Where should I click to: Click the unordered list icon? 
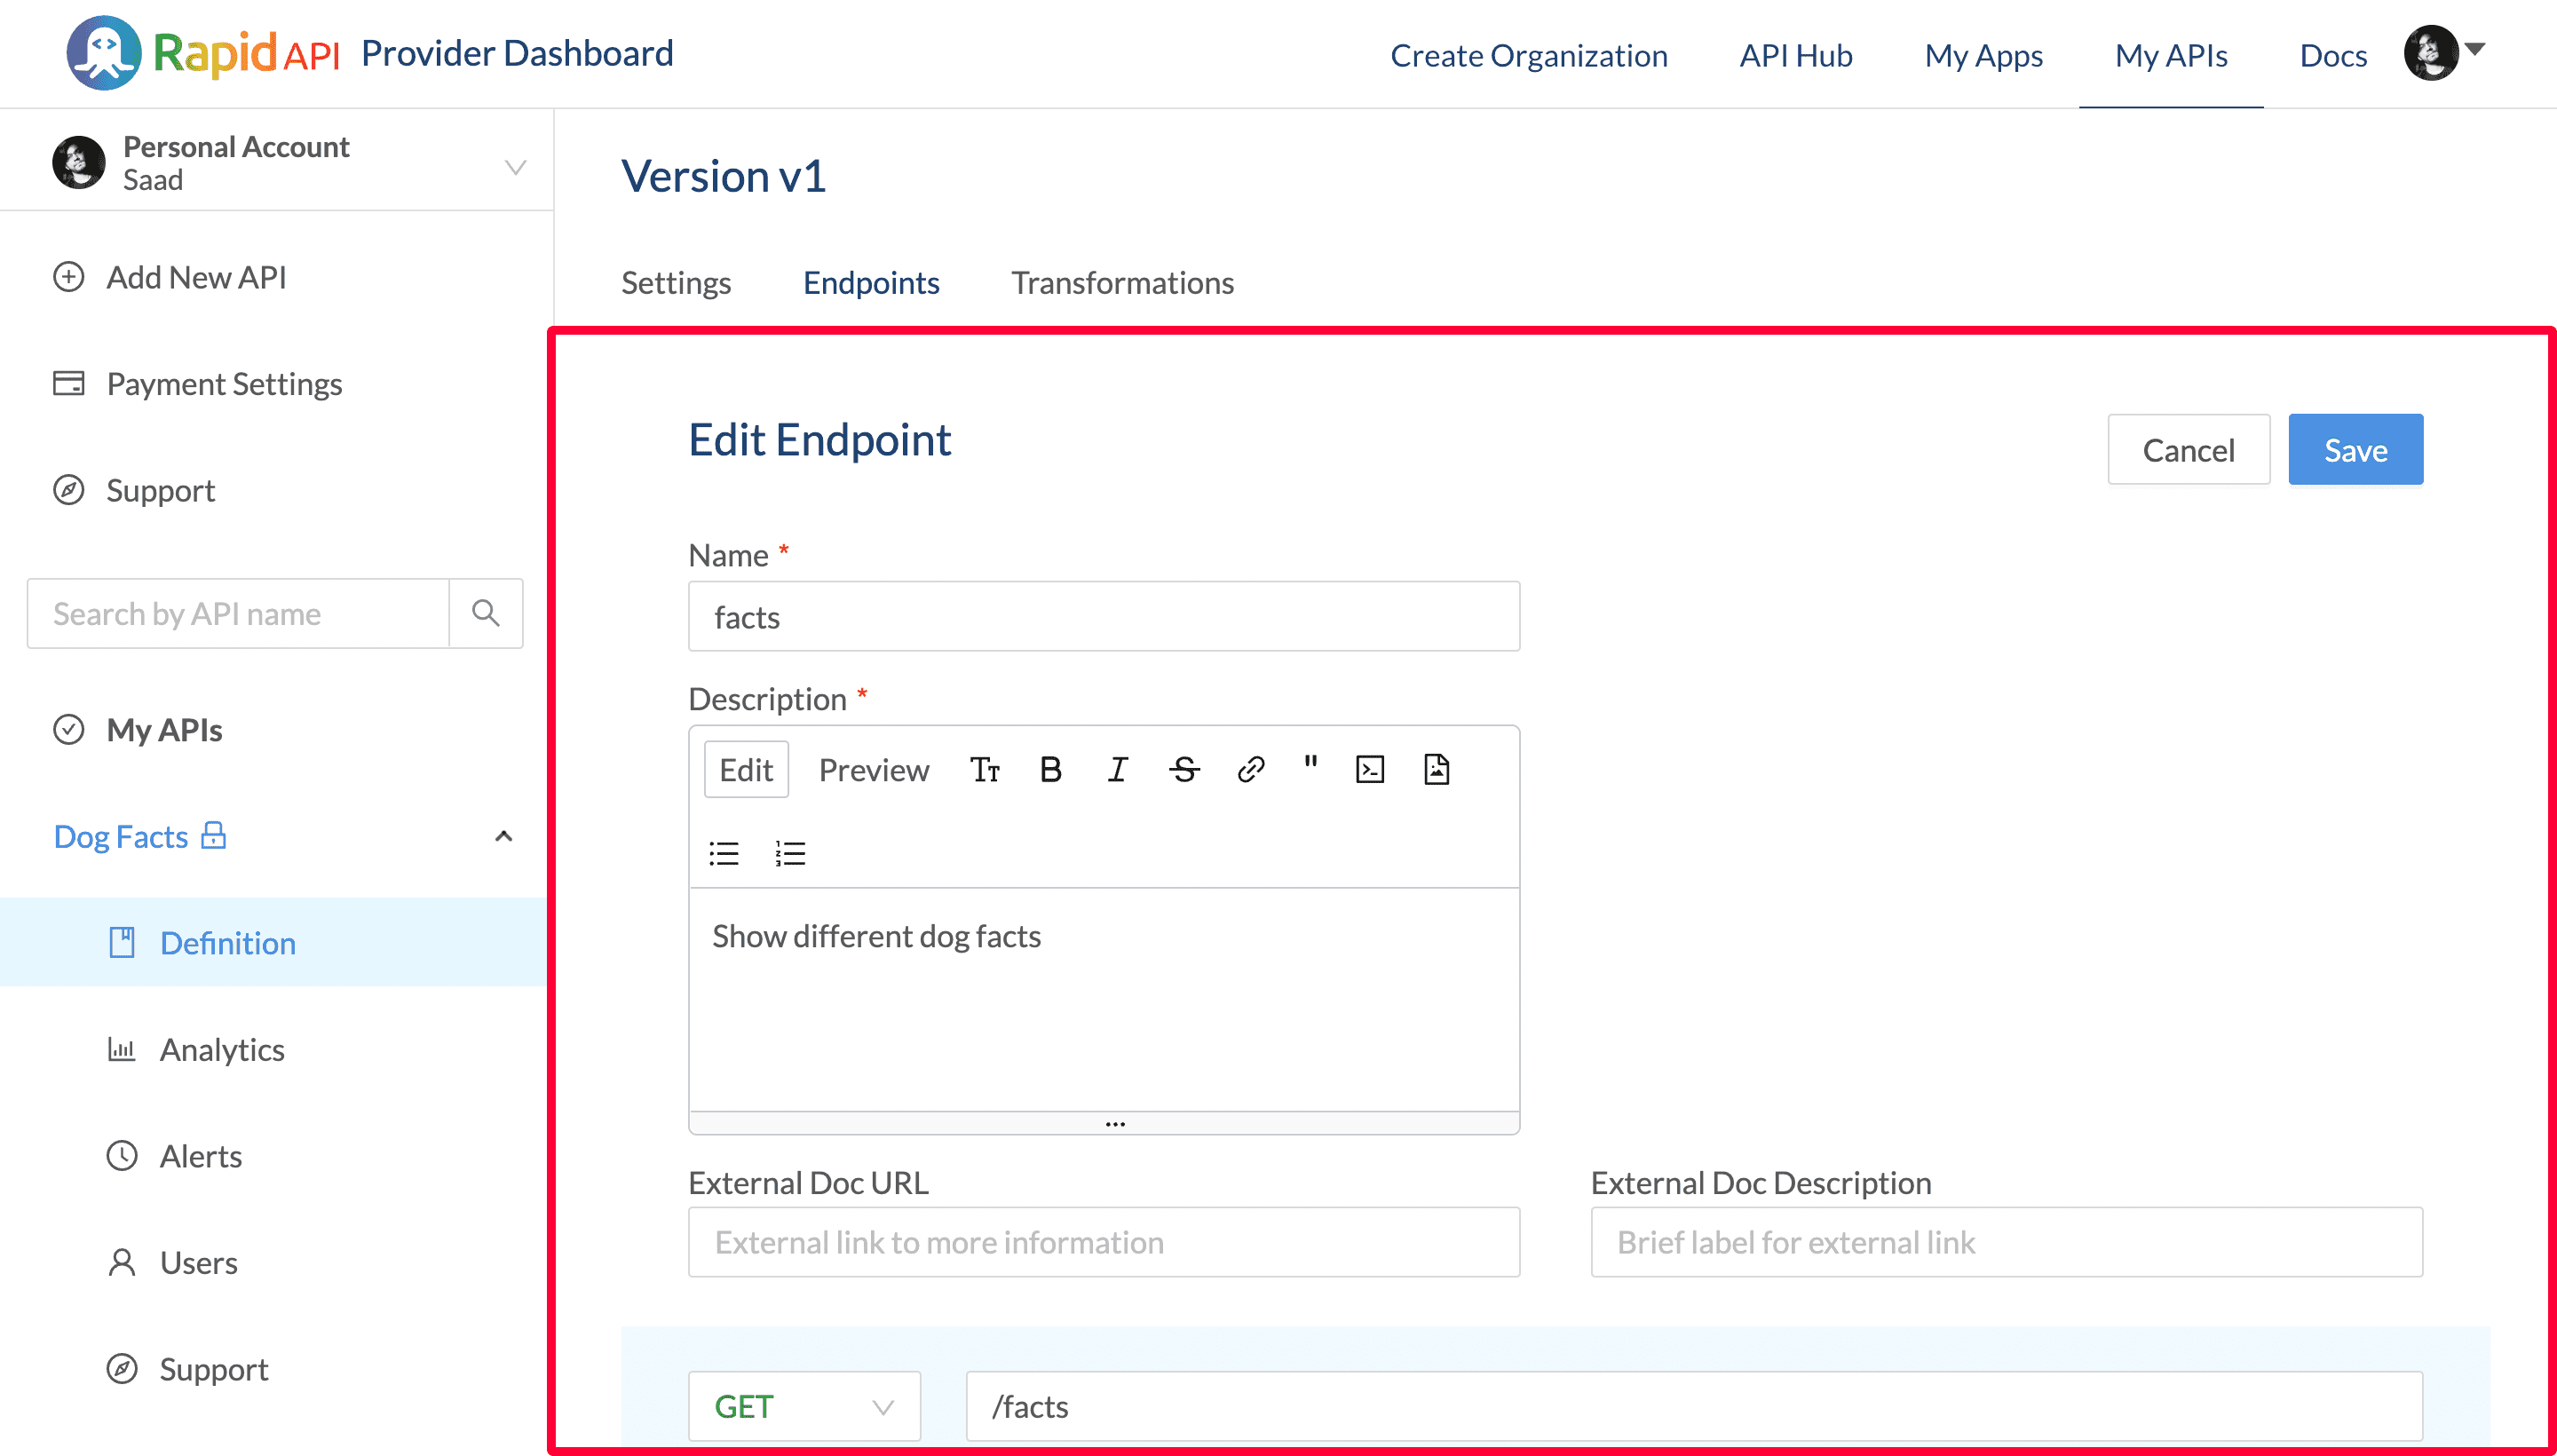pyautogui.click(x=724, y=851)
